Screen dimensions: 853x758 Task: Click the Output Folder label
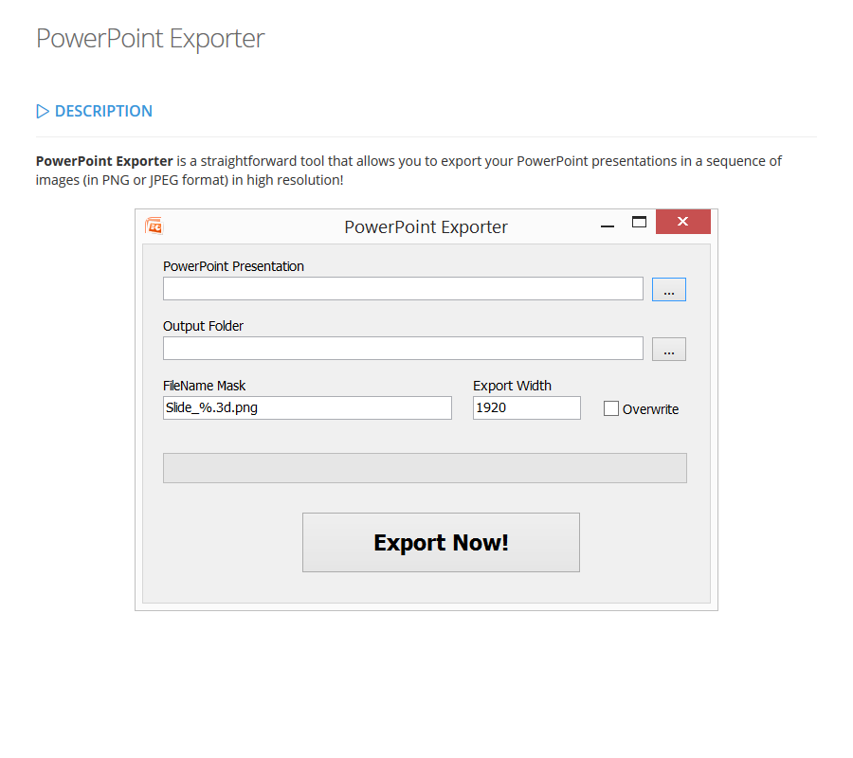[203, 326]
